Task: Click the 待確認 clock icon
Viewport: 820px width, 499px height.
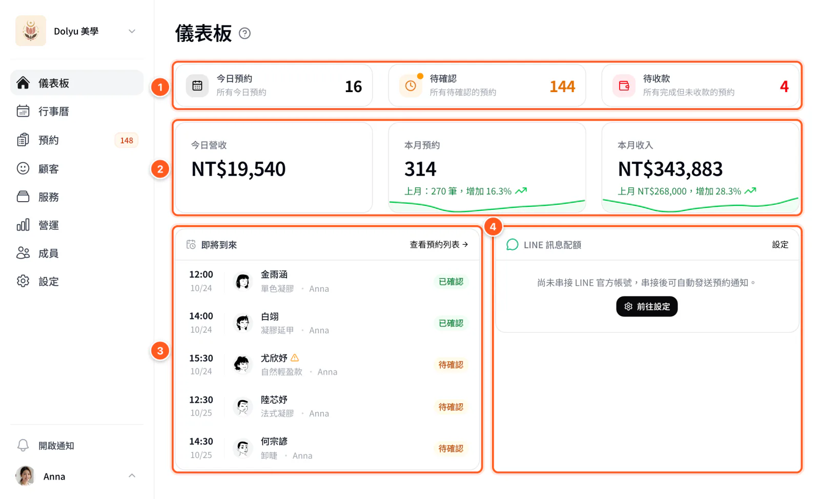Action: (411, 85)
